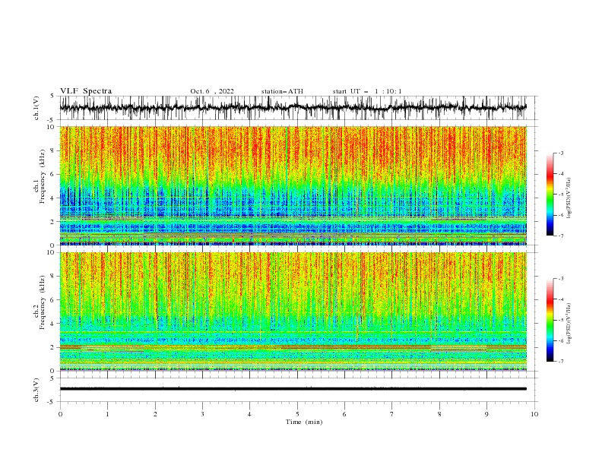This screenshot has height=465, width=602.
Task: Click the time axis tick label "2"
Action: click(x=155, y=414)
